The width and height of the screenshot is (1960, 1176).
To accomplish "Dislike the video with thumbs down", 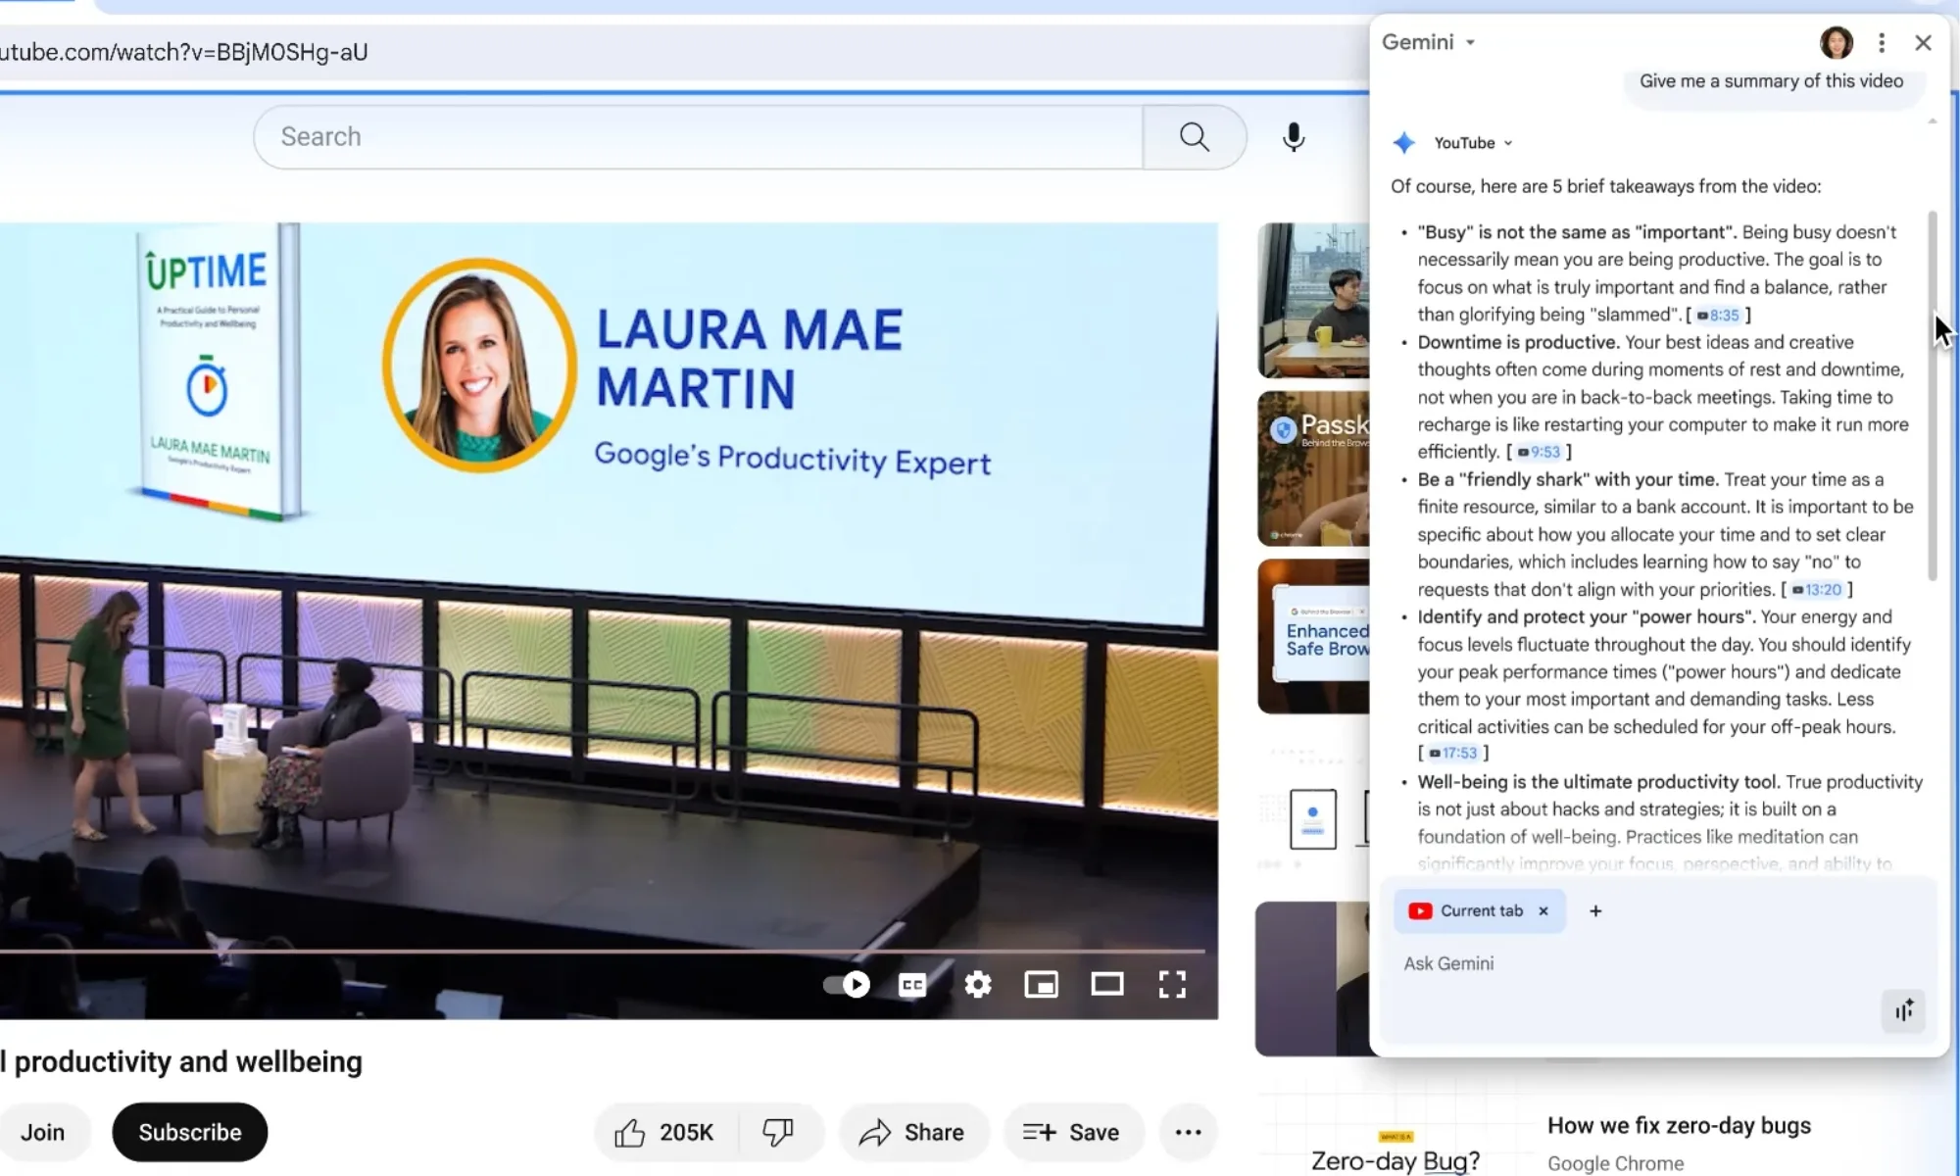I will click(778, 1132).
